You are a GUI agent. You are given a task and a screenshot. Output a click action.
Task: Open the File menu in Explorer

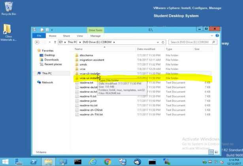pyautogui.click(x=39, y=36)
